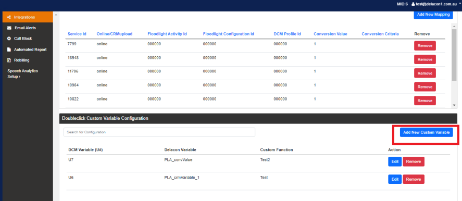
Task: Select the U6 DCM variable cell
Action: pos(71,178)
